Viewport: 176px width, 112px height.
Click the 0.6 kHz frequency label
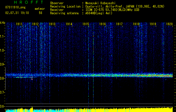pyautogui.click(x=2, y=106)
